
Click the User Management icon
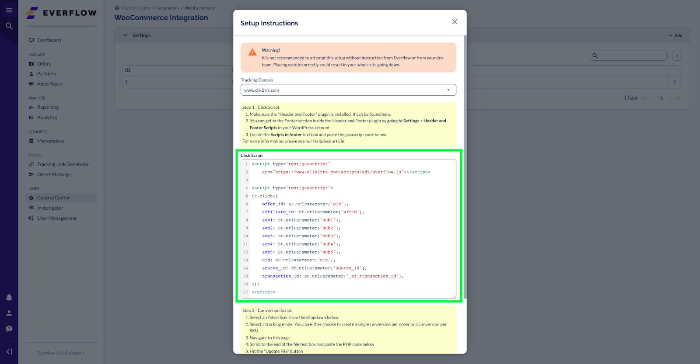(31, 218)
